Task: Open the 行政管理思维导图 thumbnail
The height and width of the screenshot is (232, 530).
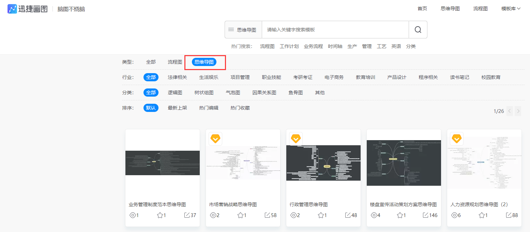Action: 323,163
